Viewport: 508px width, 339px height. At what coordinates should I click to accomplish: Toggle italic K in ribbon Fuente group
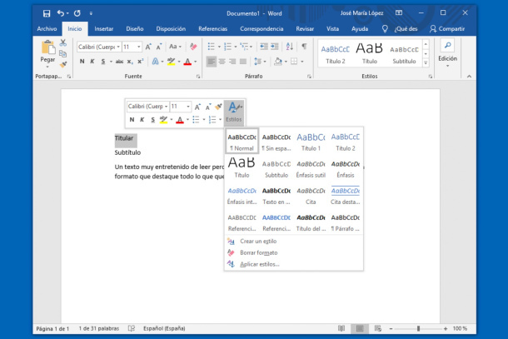click(92, 62)
